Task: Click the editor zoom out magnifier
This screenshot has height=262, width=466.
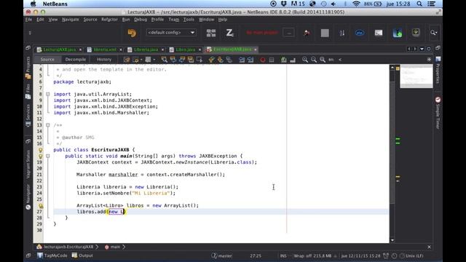Action: point(314,60)
